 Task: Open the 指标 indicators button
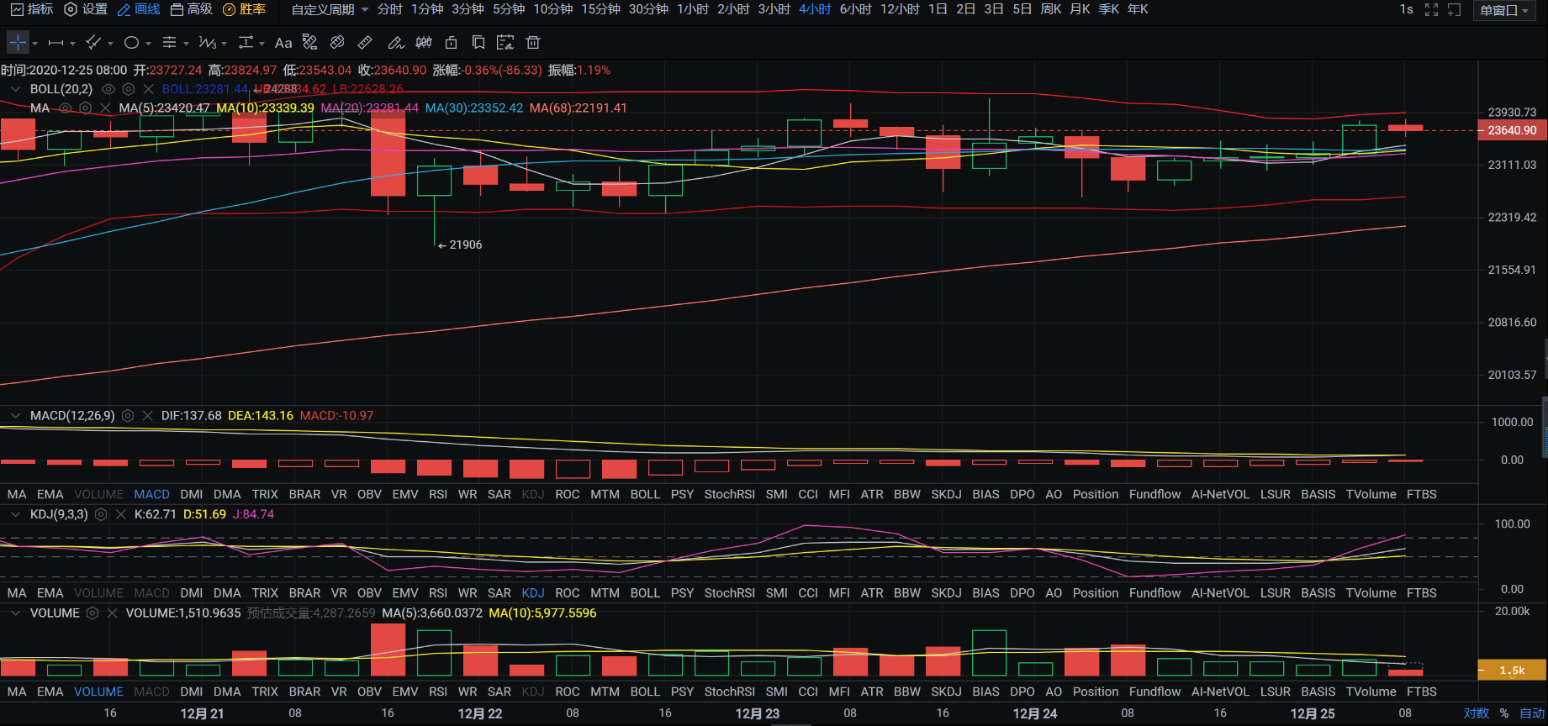pyautogui.click(x=32, y=9)
